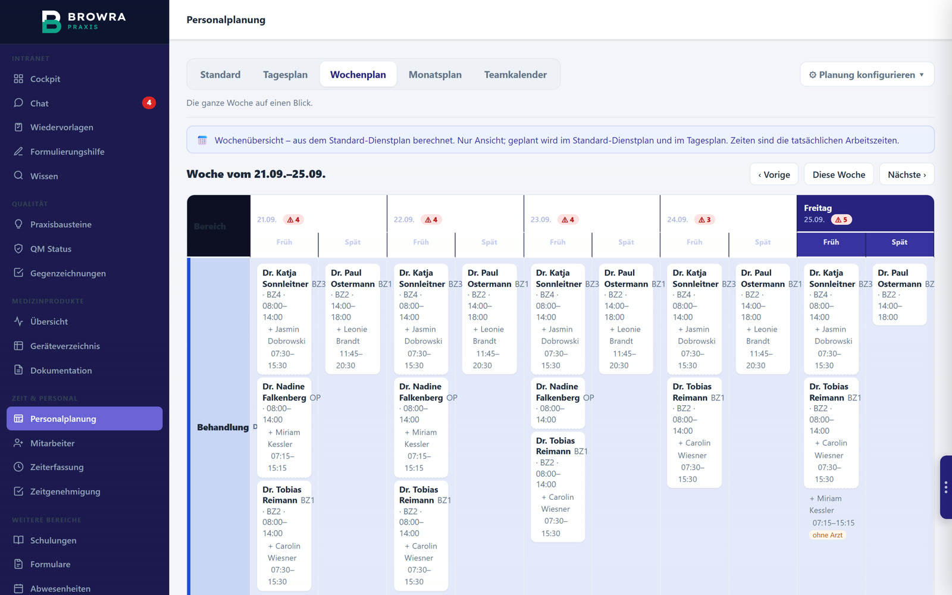
Task: Click the Formulierungshilfe pen icon
Action: point(18,151)
